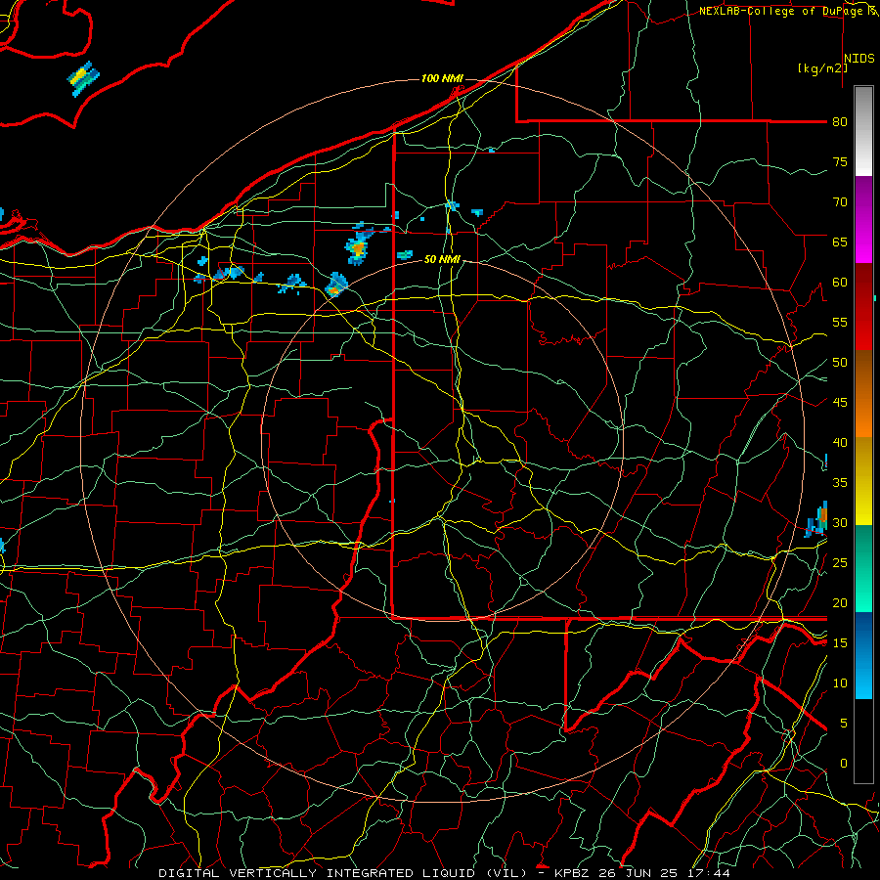Click the 5 value on the legend
This screenshot has height=880, width=880.
pyautogui.click(x=843, y=724)
